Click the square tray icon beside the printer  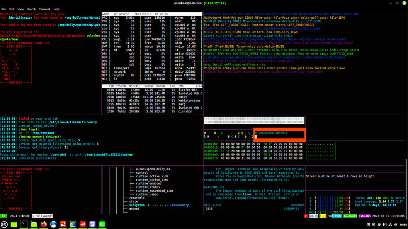384,225
